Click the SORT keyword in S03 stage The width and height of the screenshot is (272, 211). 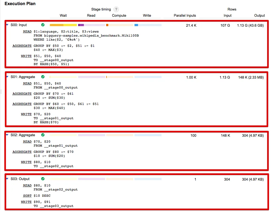tap(27, 196)
